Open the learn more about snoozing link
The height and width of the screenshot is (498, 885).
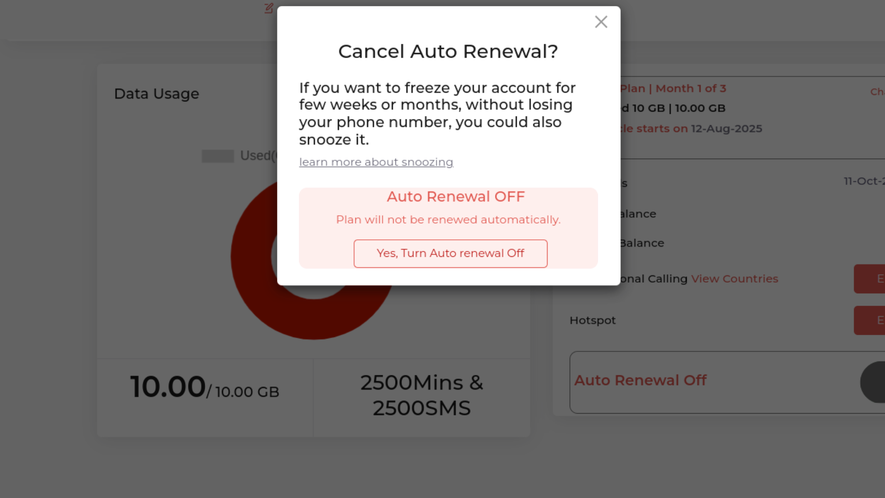(376, 162)
